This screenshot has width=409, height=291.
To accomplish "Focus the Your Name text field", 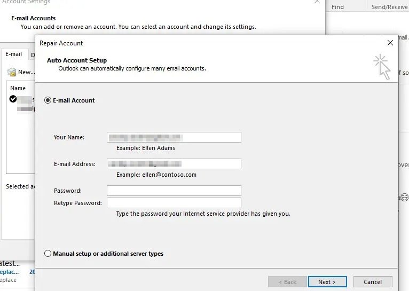I will (174, 137).
